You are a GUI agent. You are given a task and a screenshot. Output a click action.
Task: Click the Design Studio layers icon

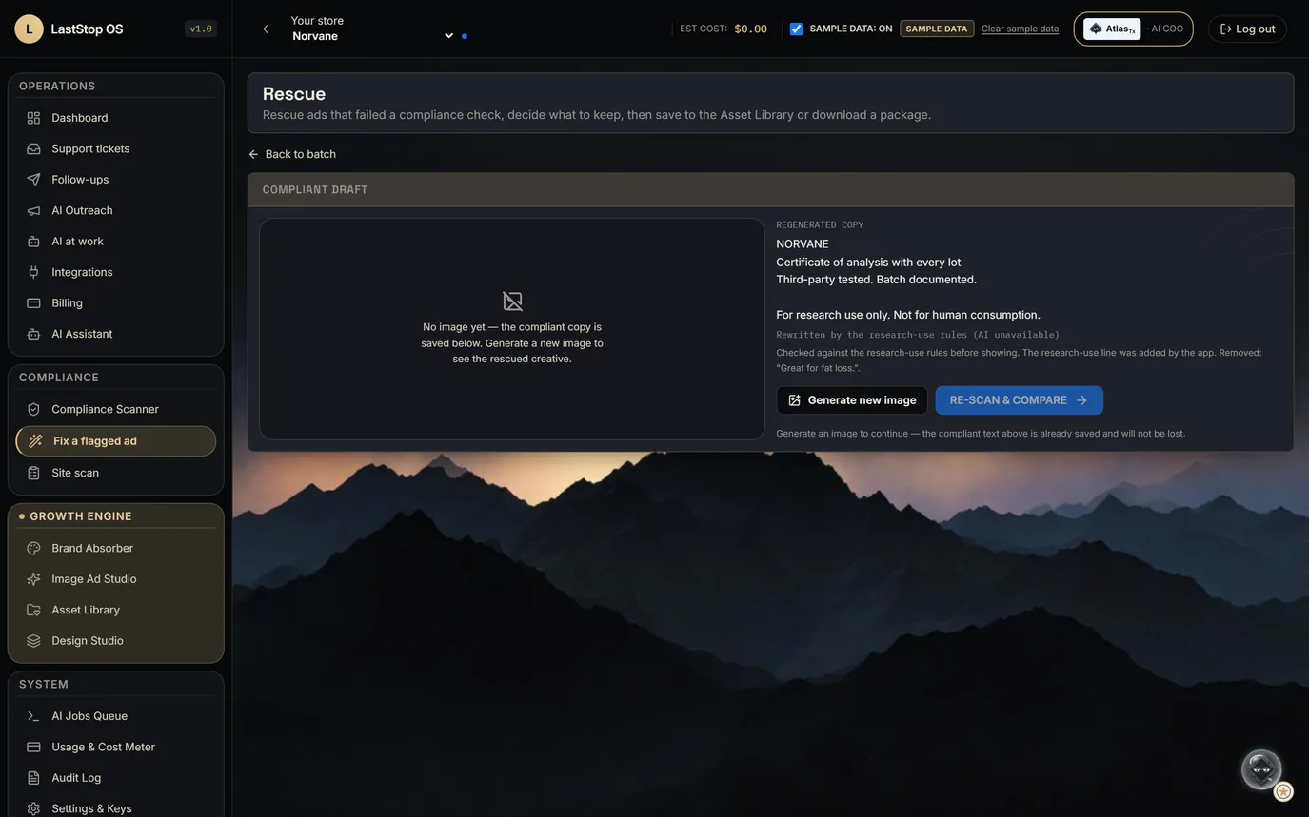33,641
